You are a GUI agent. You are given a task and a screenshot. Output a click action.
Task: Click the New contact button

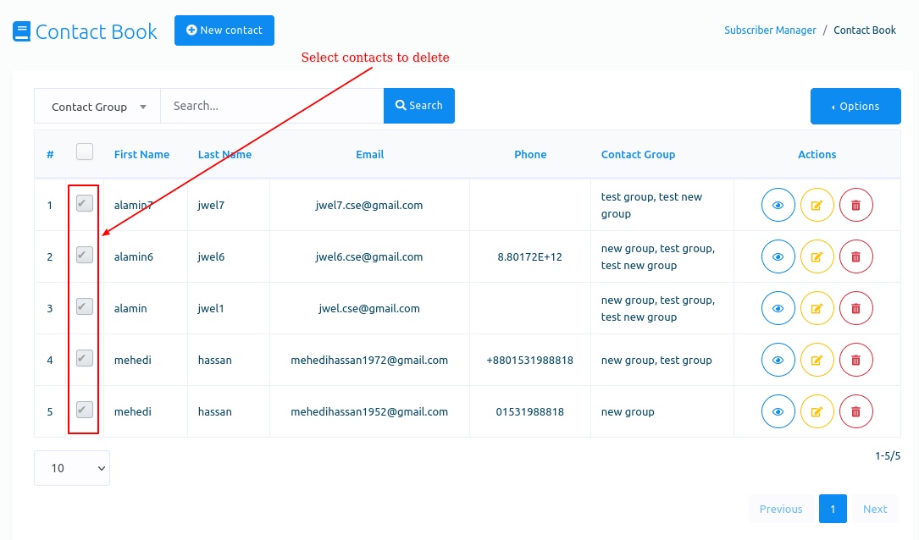pyautogui.click(x=224, y=30)
